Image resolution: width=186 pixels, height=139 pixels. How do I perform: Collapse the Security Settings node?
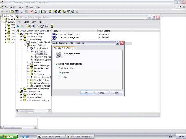tap(25, 45)
